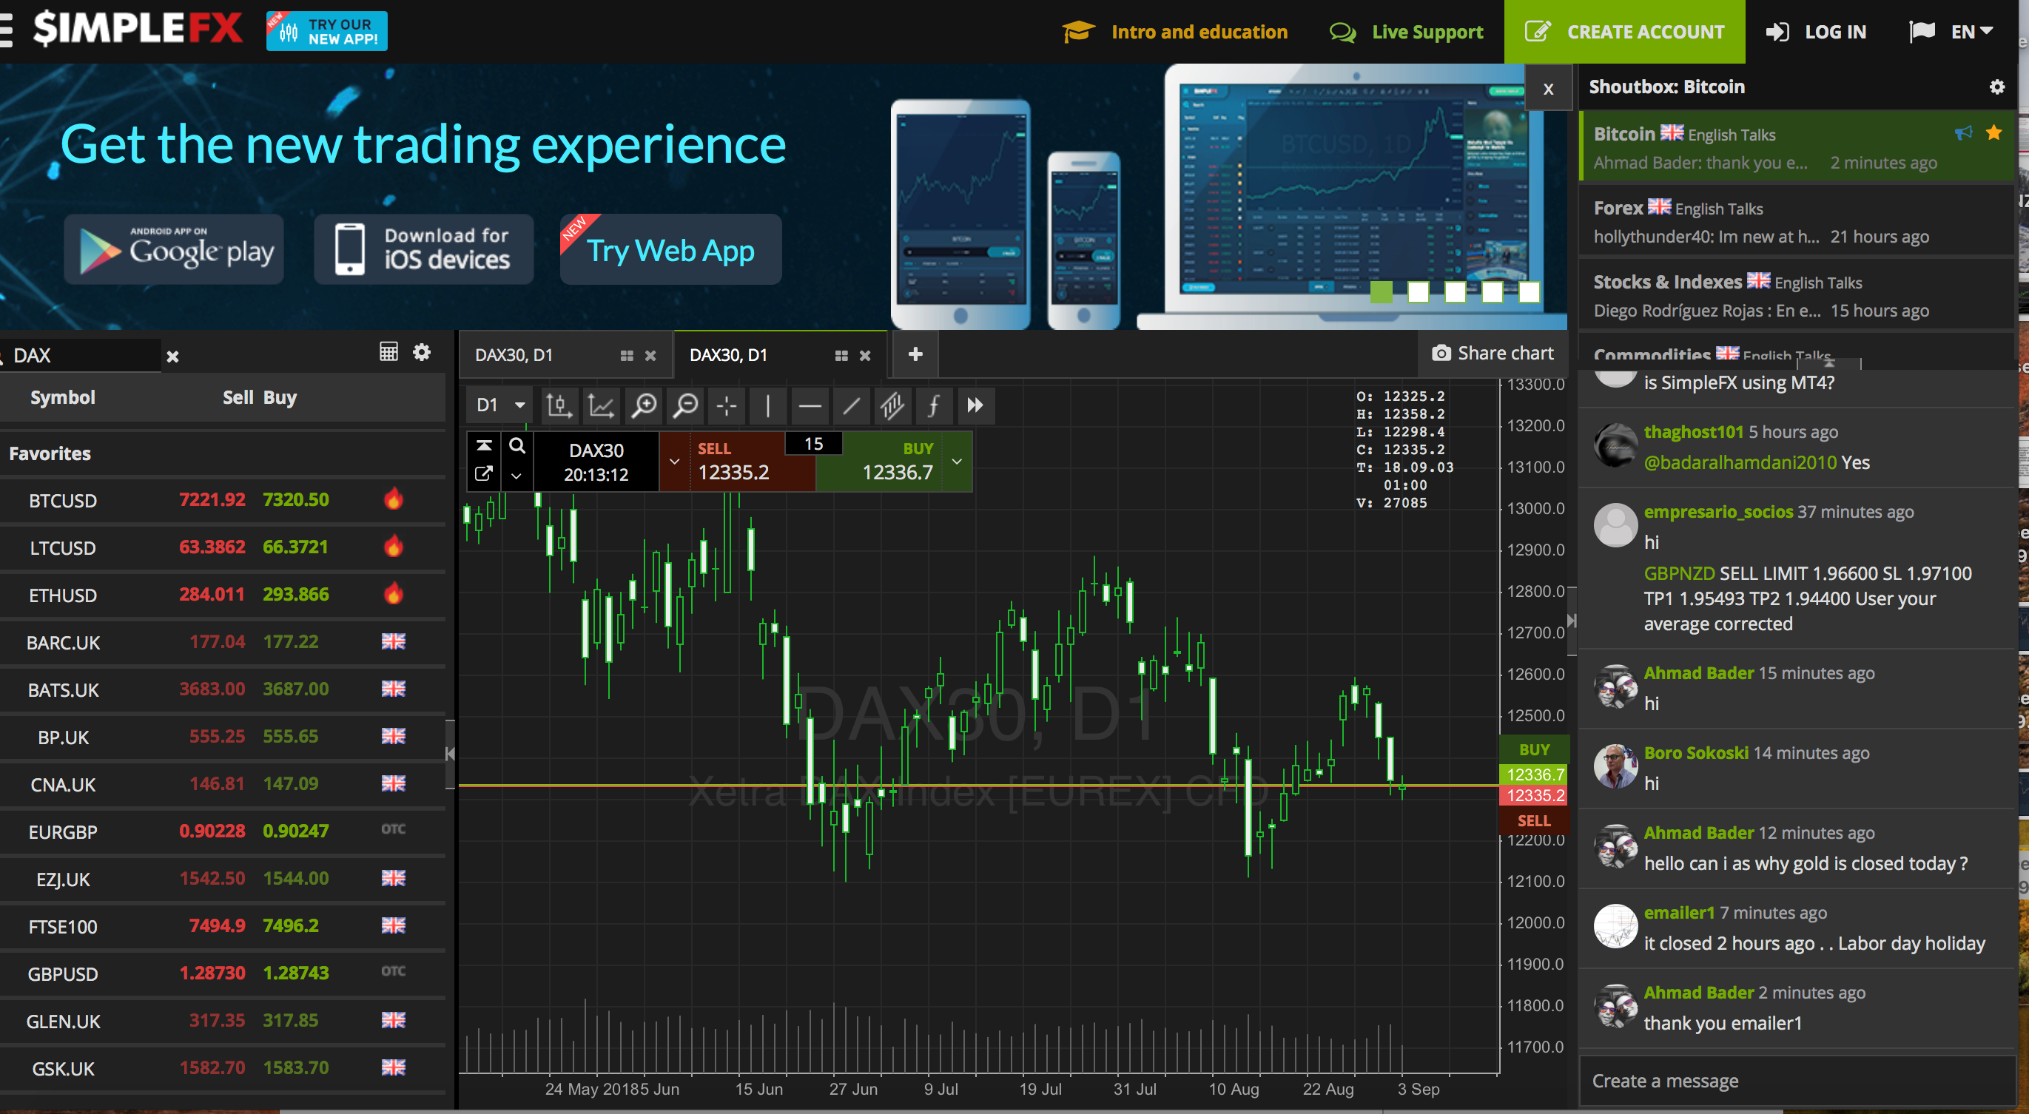
Task: Select BTCUSD row in Favorites
Action: point(223,500)
